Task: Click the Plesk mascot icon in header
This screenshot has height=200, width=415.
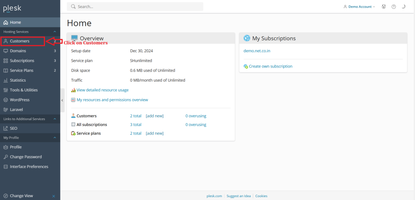Action: click(x=384, y=6)
